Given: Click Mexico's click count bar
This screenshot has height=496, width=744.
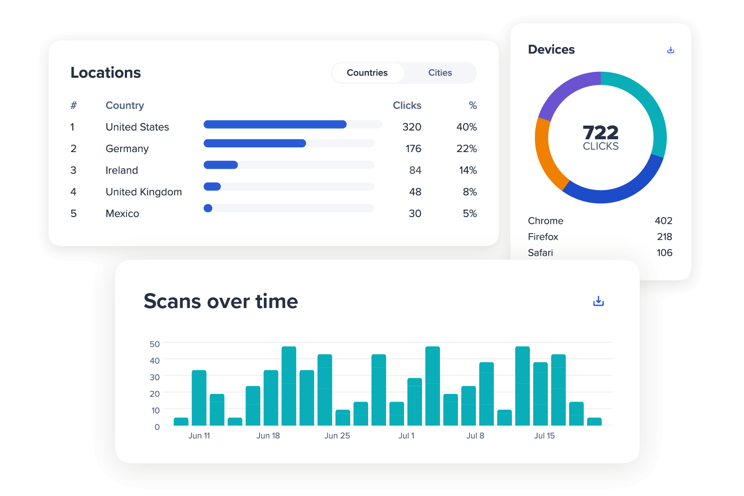Looking at the screenshot, I should [x=208, y=208].
